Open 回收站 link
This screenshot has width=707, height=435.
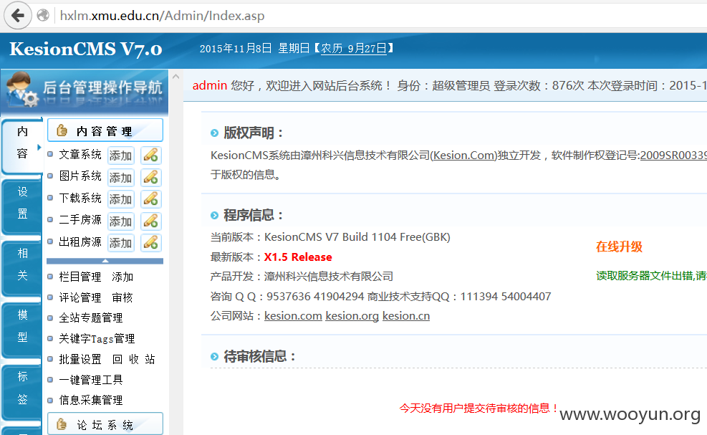[x=133, y=359]
